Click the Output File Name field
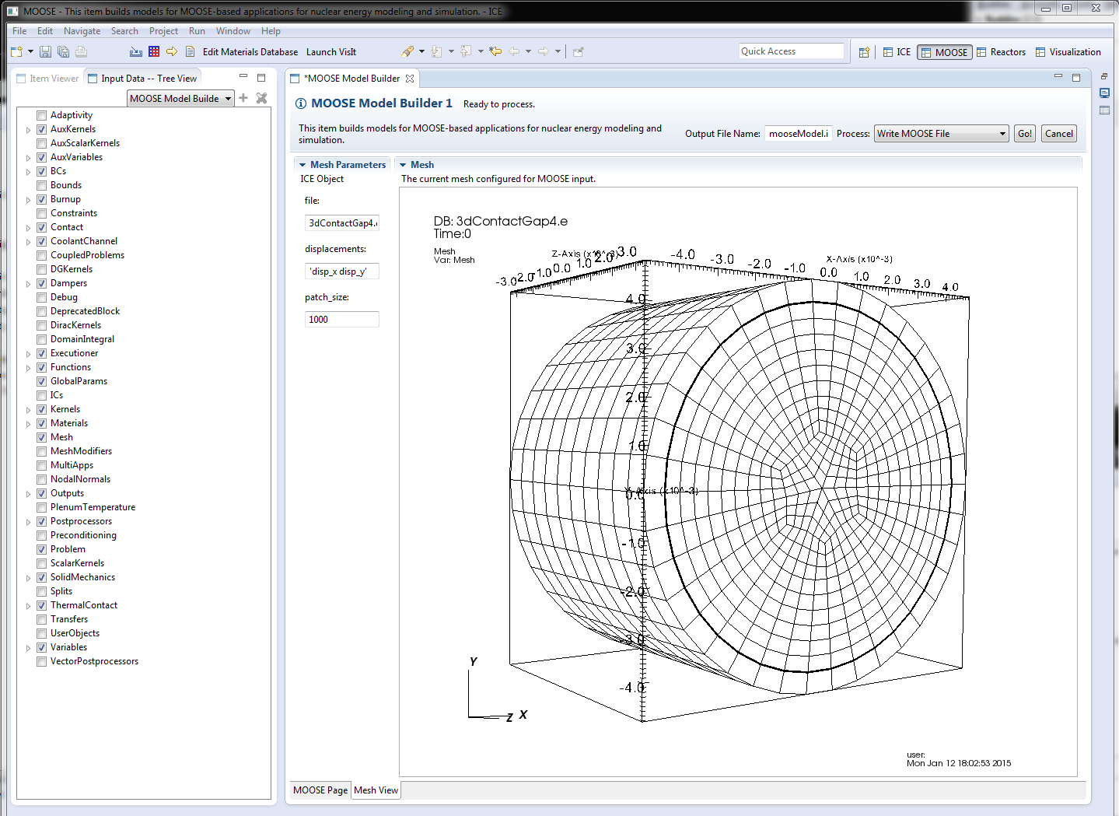This screenshot has width=1119, height=816. [798, 134]
